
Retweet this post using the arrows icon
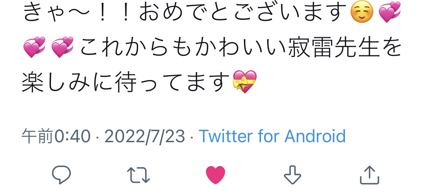(138, 175)
